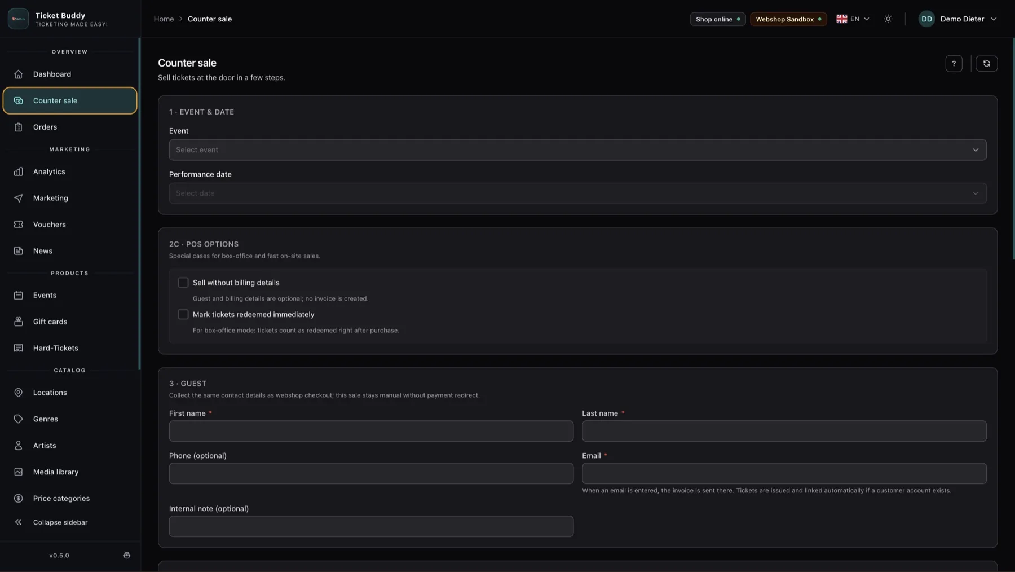1015x572 pixels.
Task: Open the EN language selector
Action: [x=853, y=19]
